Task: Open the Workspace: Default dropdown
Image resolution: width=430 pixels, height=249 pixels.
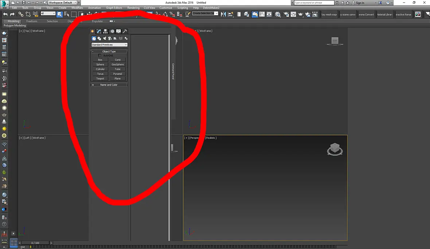Action: 63,3
